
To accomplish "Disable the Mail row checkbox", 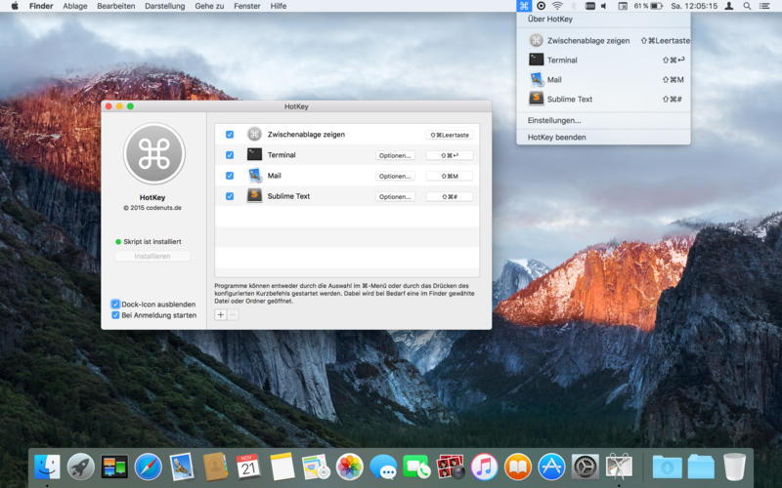I will (230, 176).
